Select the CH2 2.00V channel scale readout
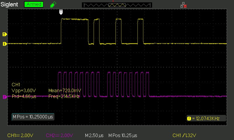Image resolution: width=234 pixels, height=140 pixels. tap(59, 136)
